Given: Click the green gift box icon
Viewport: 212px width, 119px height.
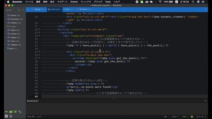Looking at the screenshot, I should pos(15,112).
